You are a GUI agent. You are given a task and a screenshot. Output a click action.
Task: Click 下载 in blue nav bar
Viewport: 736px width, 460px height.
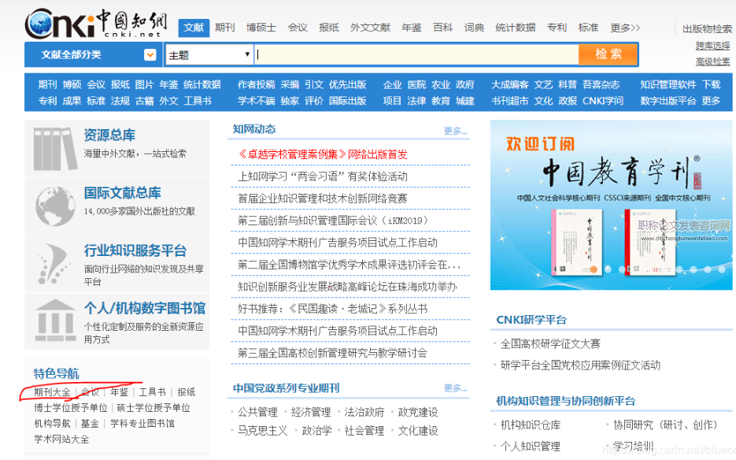711,84
